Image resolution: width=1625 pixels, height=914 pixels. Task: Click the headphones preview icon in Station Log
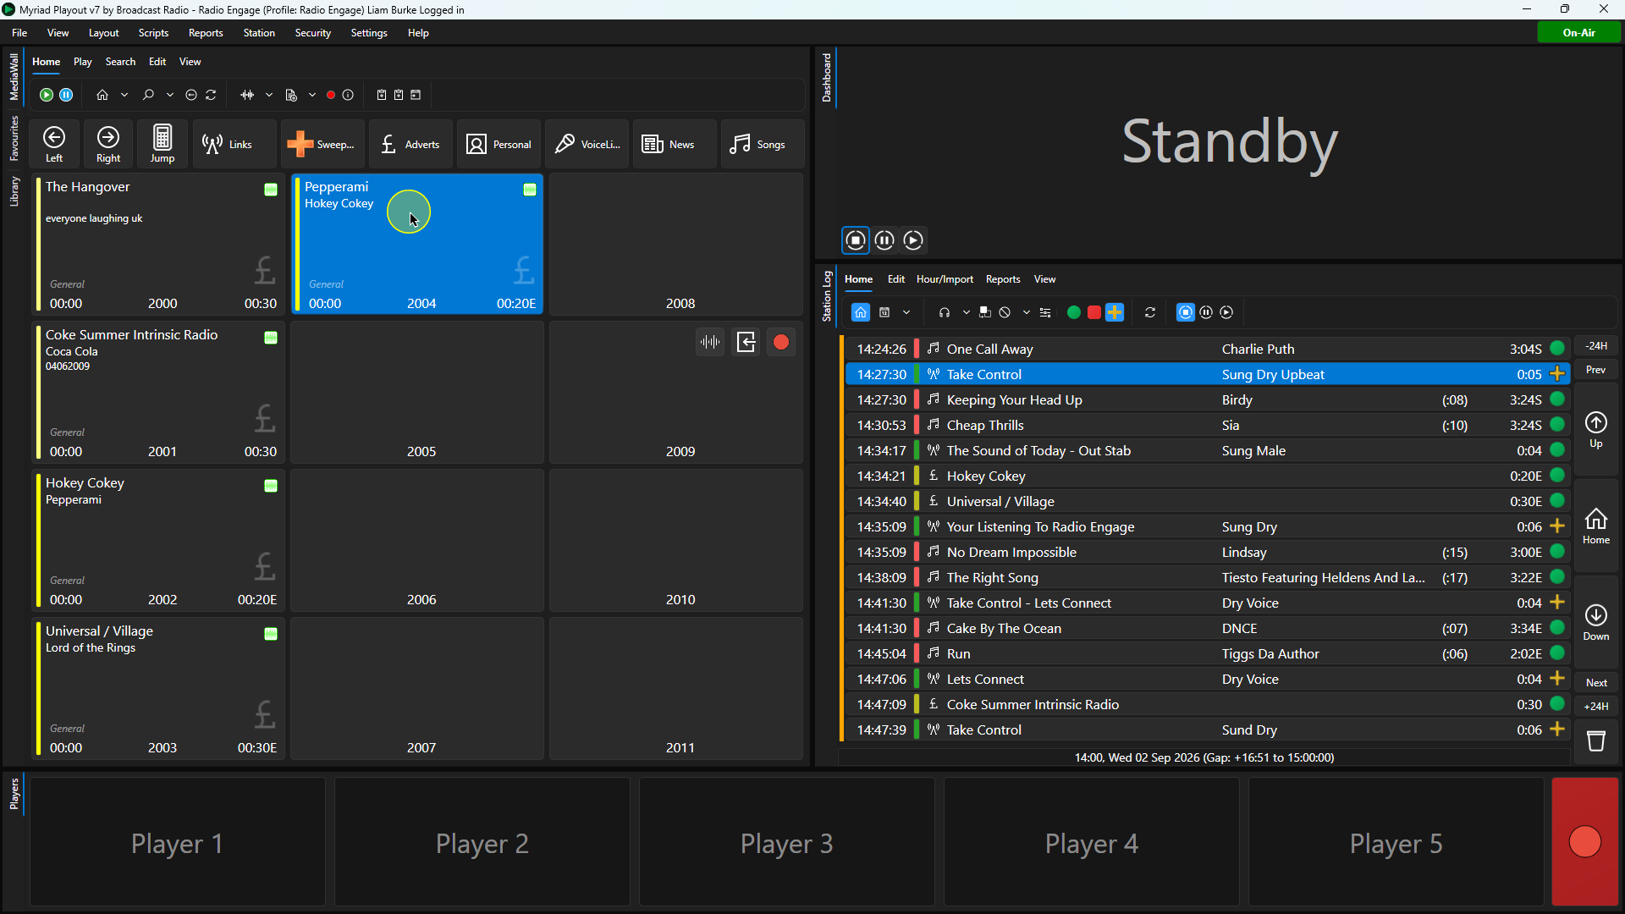tap(945, 312)
